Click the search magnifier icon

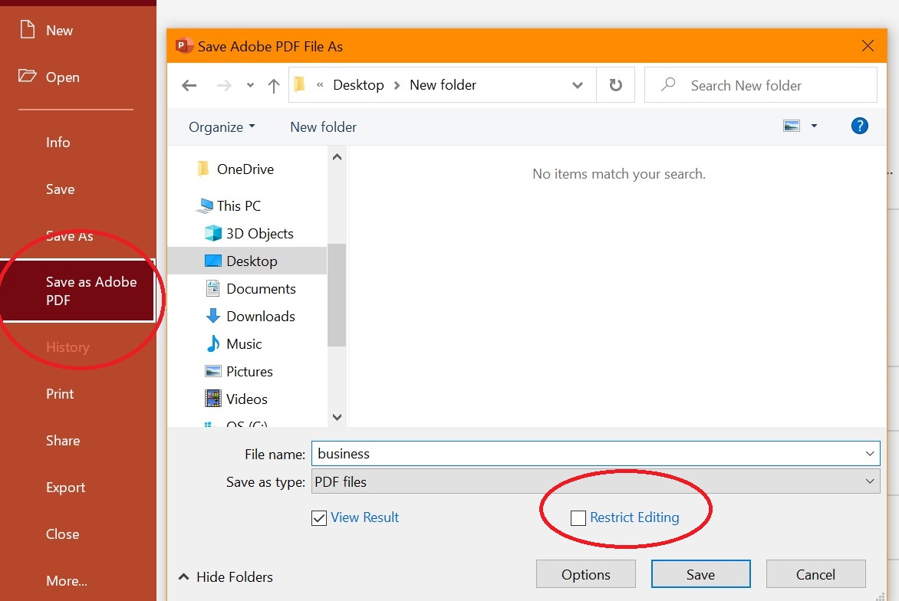click(x=668, y=85)
